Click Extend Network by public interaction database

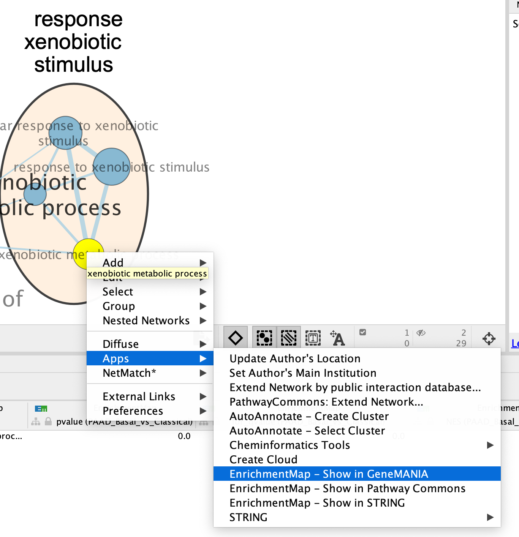355,387
